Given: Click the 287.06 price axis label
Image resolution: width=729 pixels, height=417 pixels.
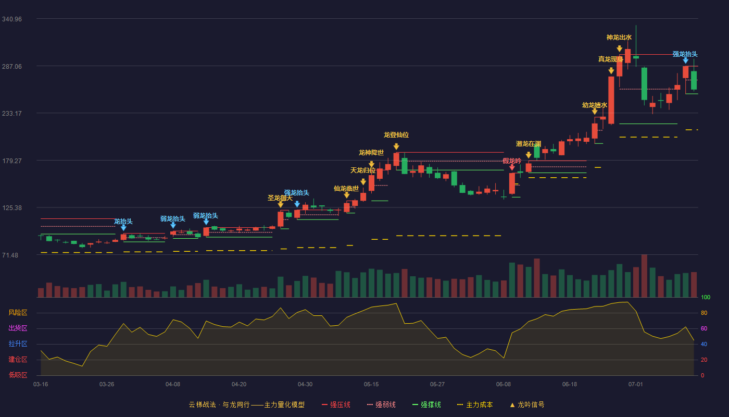Looking at the screenshot, I should [x=12, y=66].
